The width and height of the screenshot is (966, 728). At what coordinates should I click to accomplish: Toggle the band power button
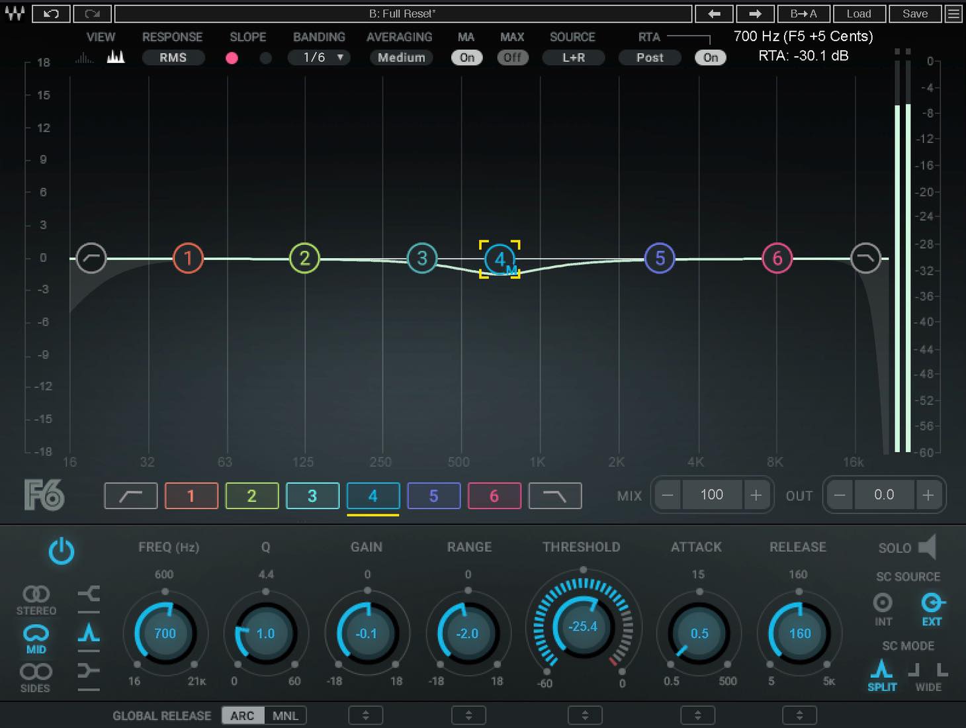point(62,551)
